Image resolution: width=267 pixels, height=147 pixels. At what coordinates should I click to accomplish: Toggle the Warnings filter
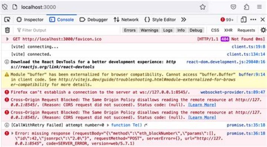point(149,30)
